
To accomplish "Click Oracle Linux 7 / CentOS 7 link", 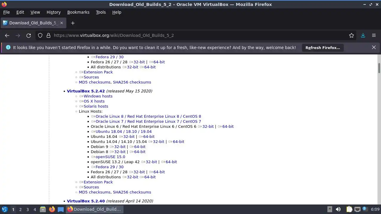I will point(146,121).
